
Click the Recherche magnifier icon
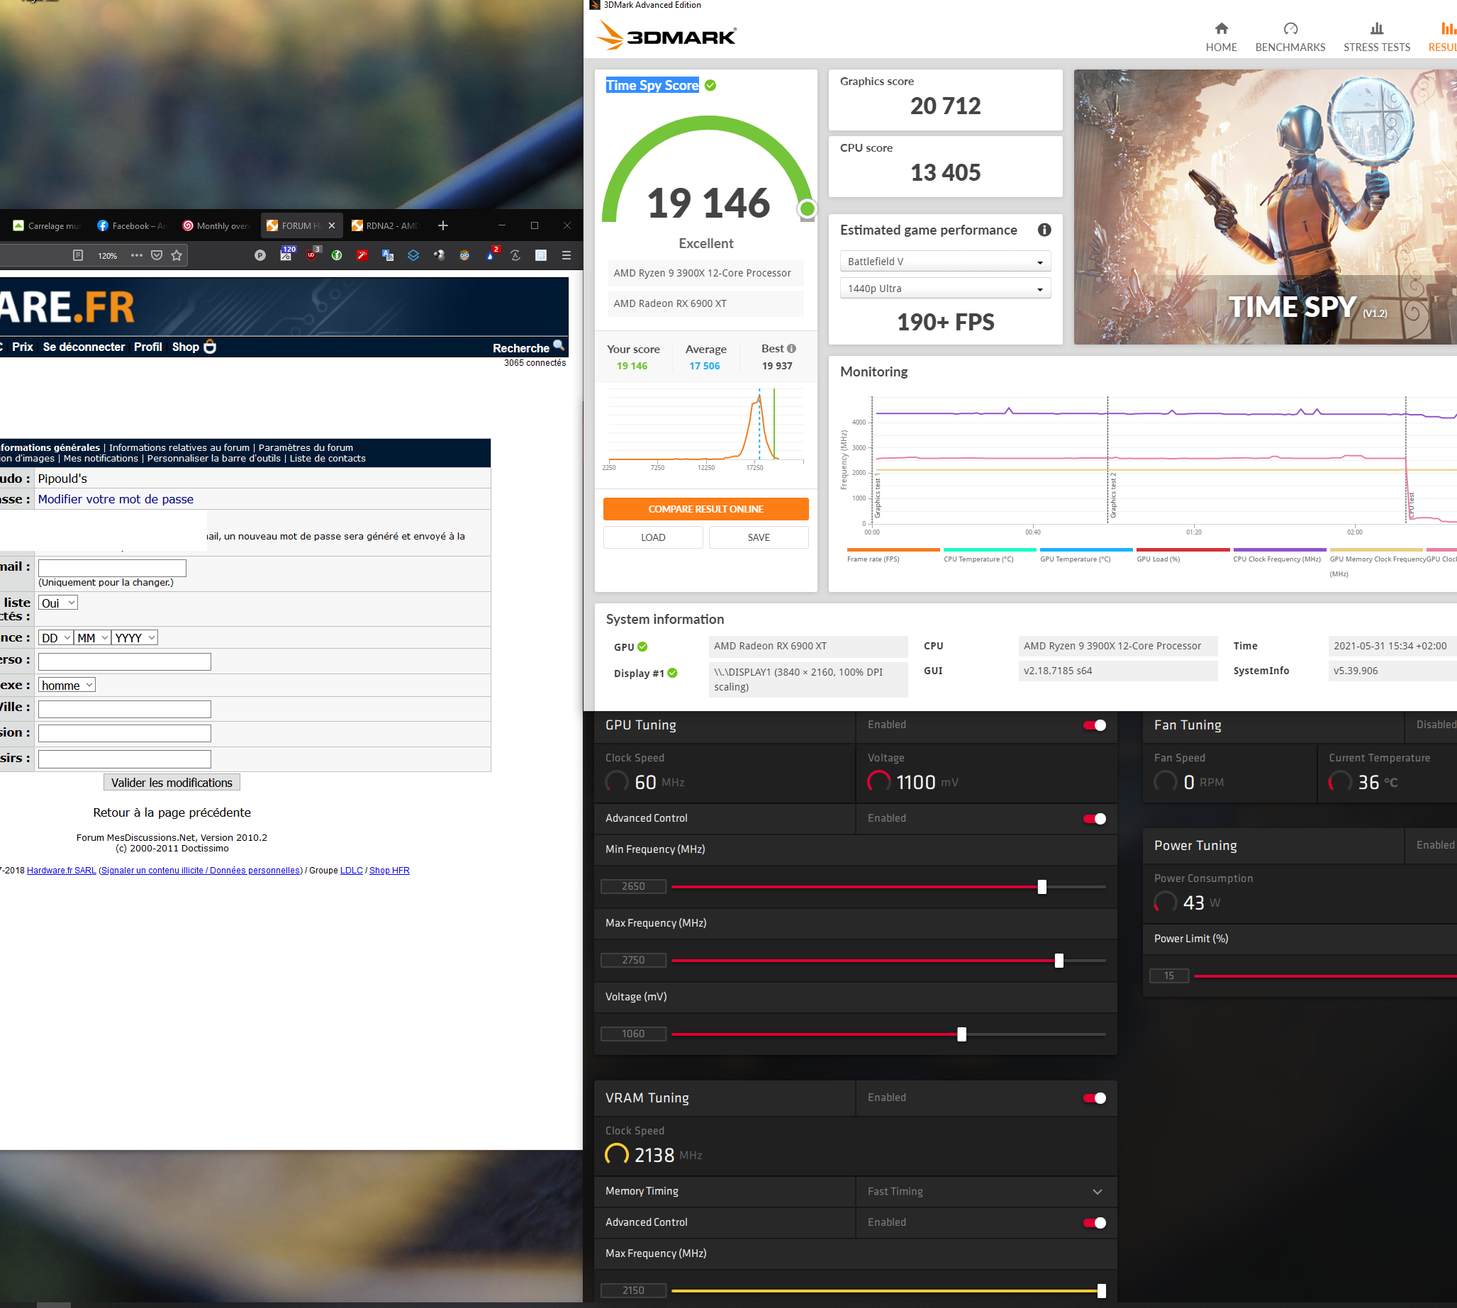[x=559, y=346]
